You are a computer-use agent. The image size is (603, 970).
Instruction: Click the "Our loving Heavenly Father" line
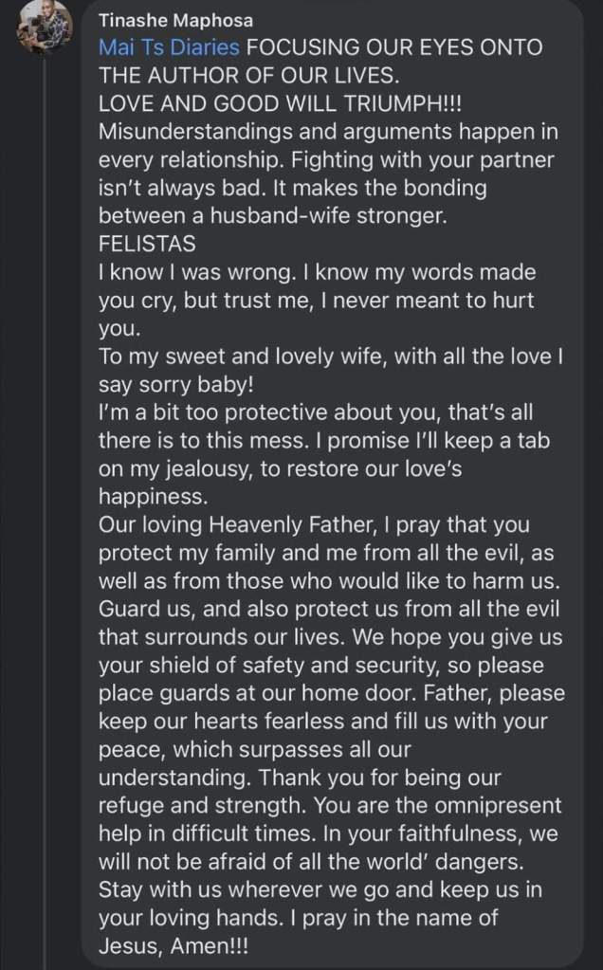[314, 524]
